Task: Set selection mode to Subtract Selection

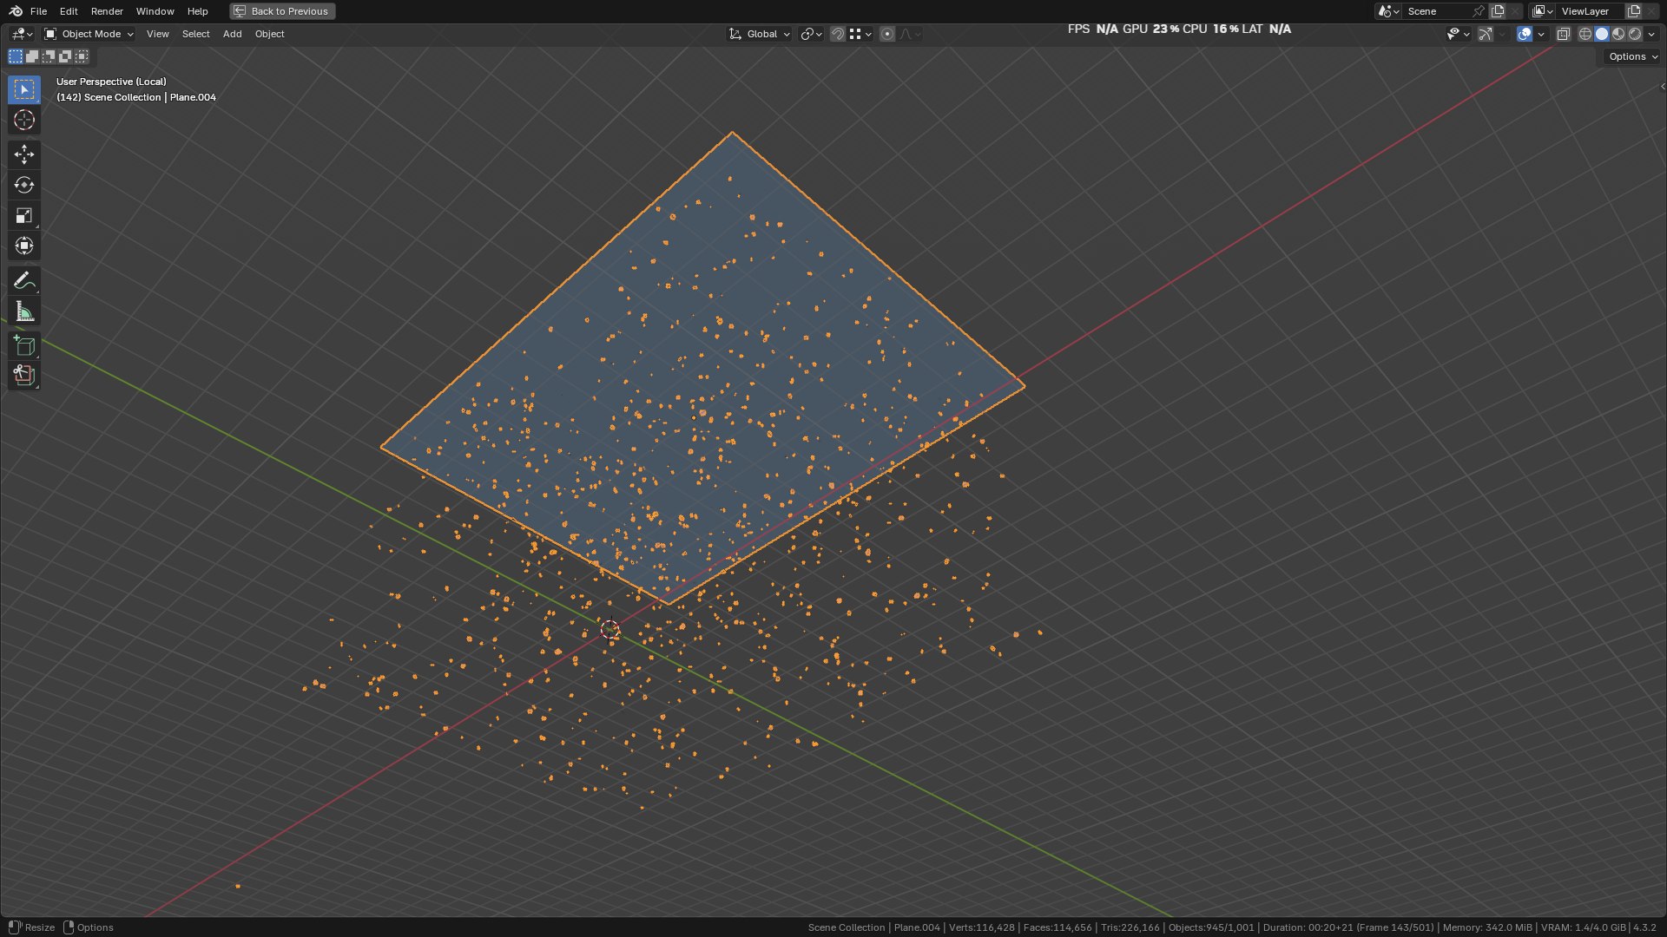Action: [49, 56]
